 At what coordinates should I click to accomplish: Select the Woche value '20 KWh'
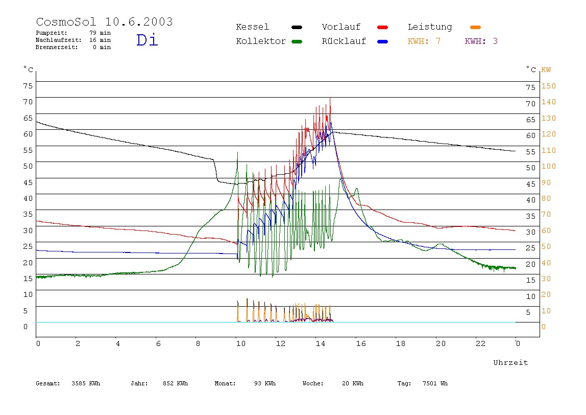[x=353, y=383]
